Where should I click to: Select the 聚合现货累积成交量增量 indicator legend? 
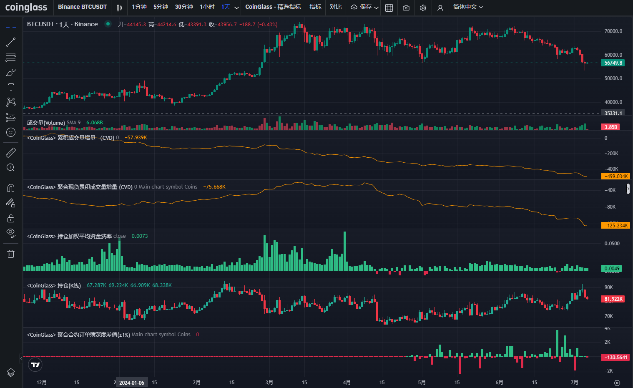80,187
